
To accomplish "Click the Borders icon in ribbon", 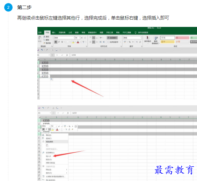I will pos(68,42).
